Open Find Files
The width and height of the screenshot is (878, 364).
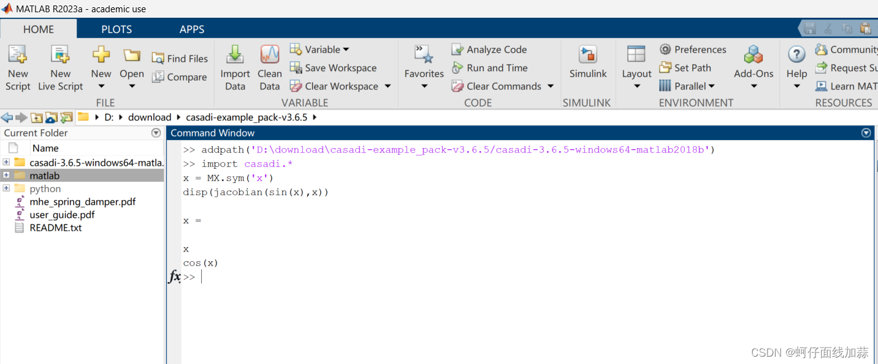point(180,58)
